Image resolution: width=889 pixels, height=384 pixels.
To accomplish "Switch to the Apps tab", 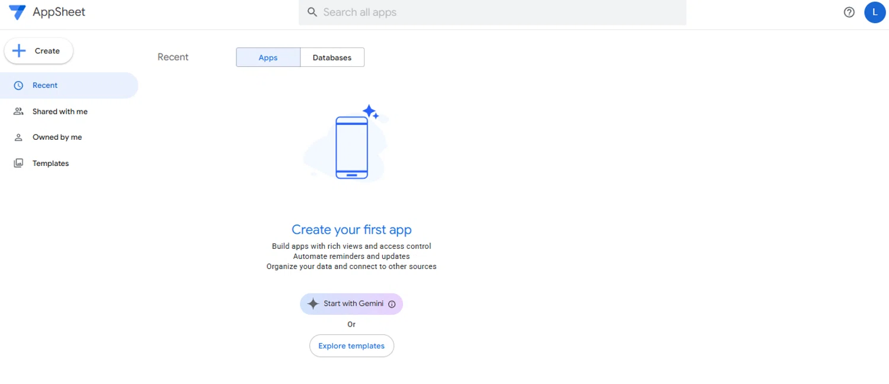I will click(x=268, y=57).
